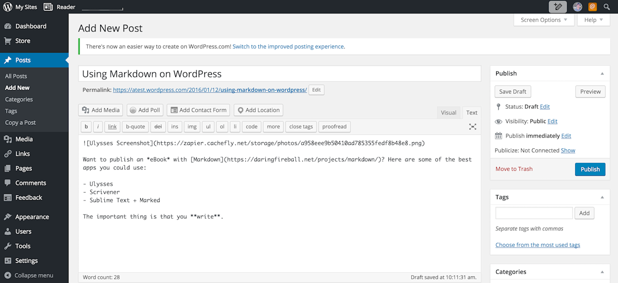Click the post title input field
The width and height of the screenshot is (618, 283).
[x=279, y=74]
